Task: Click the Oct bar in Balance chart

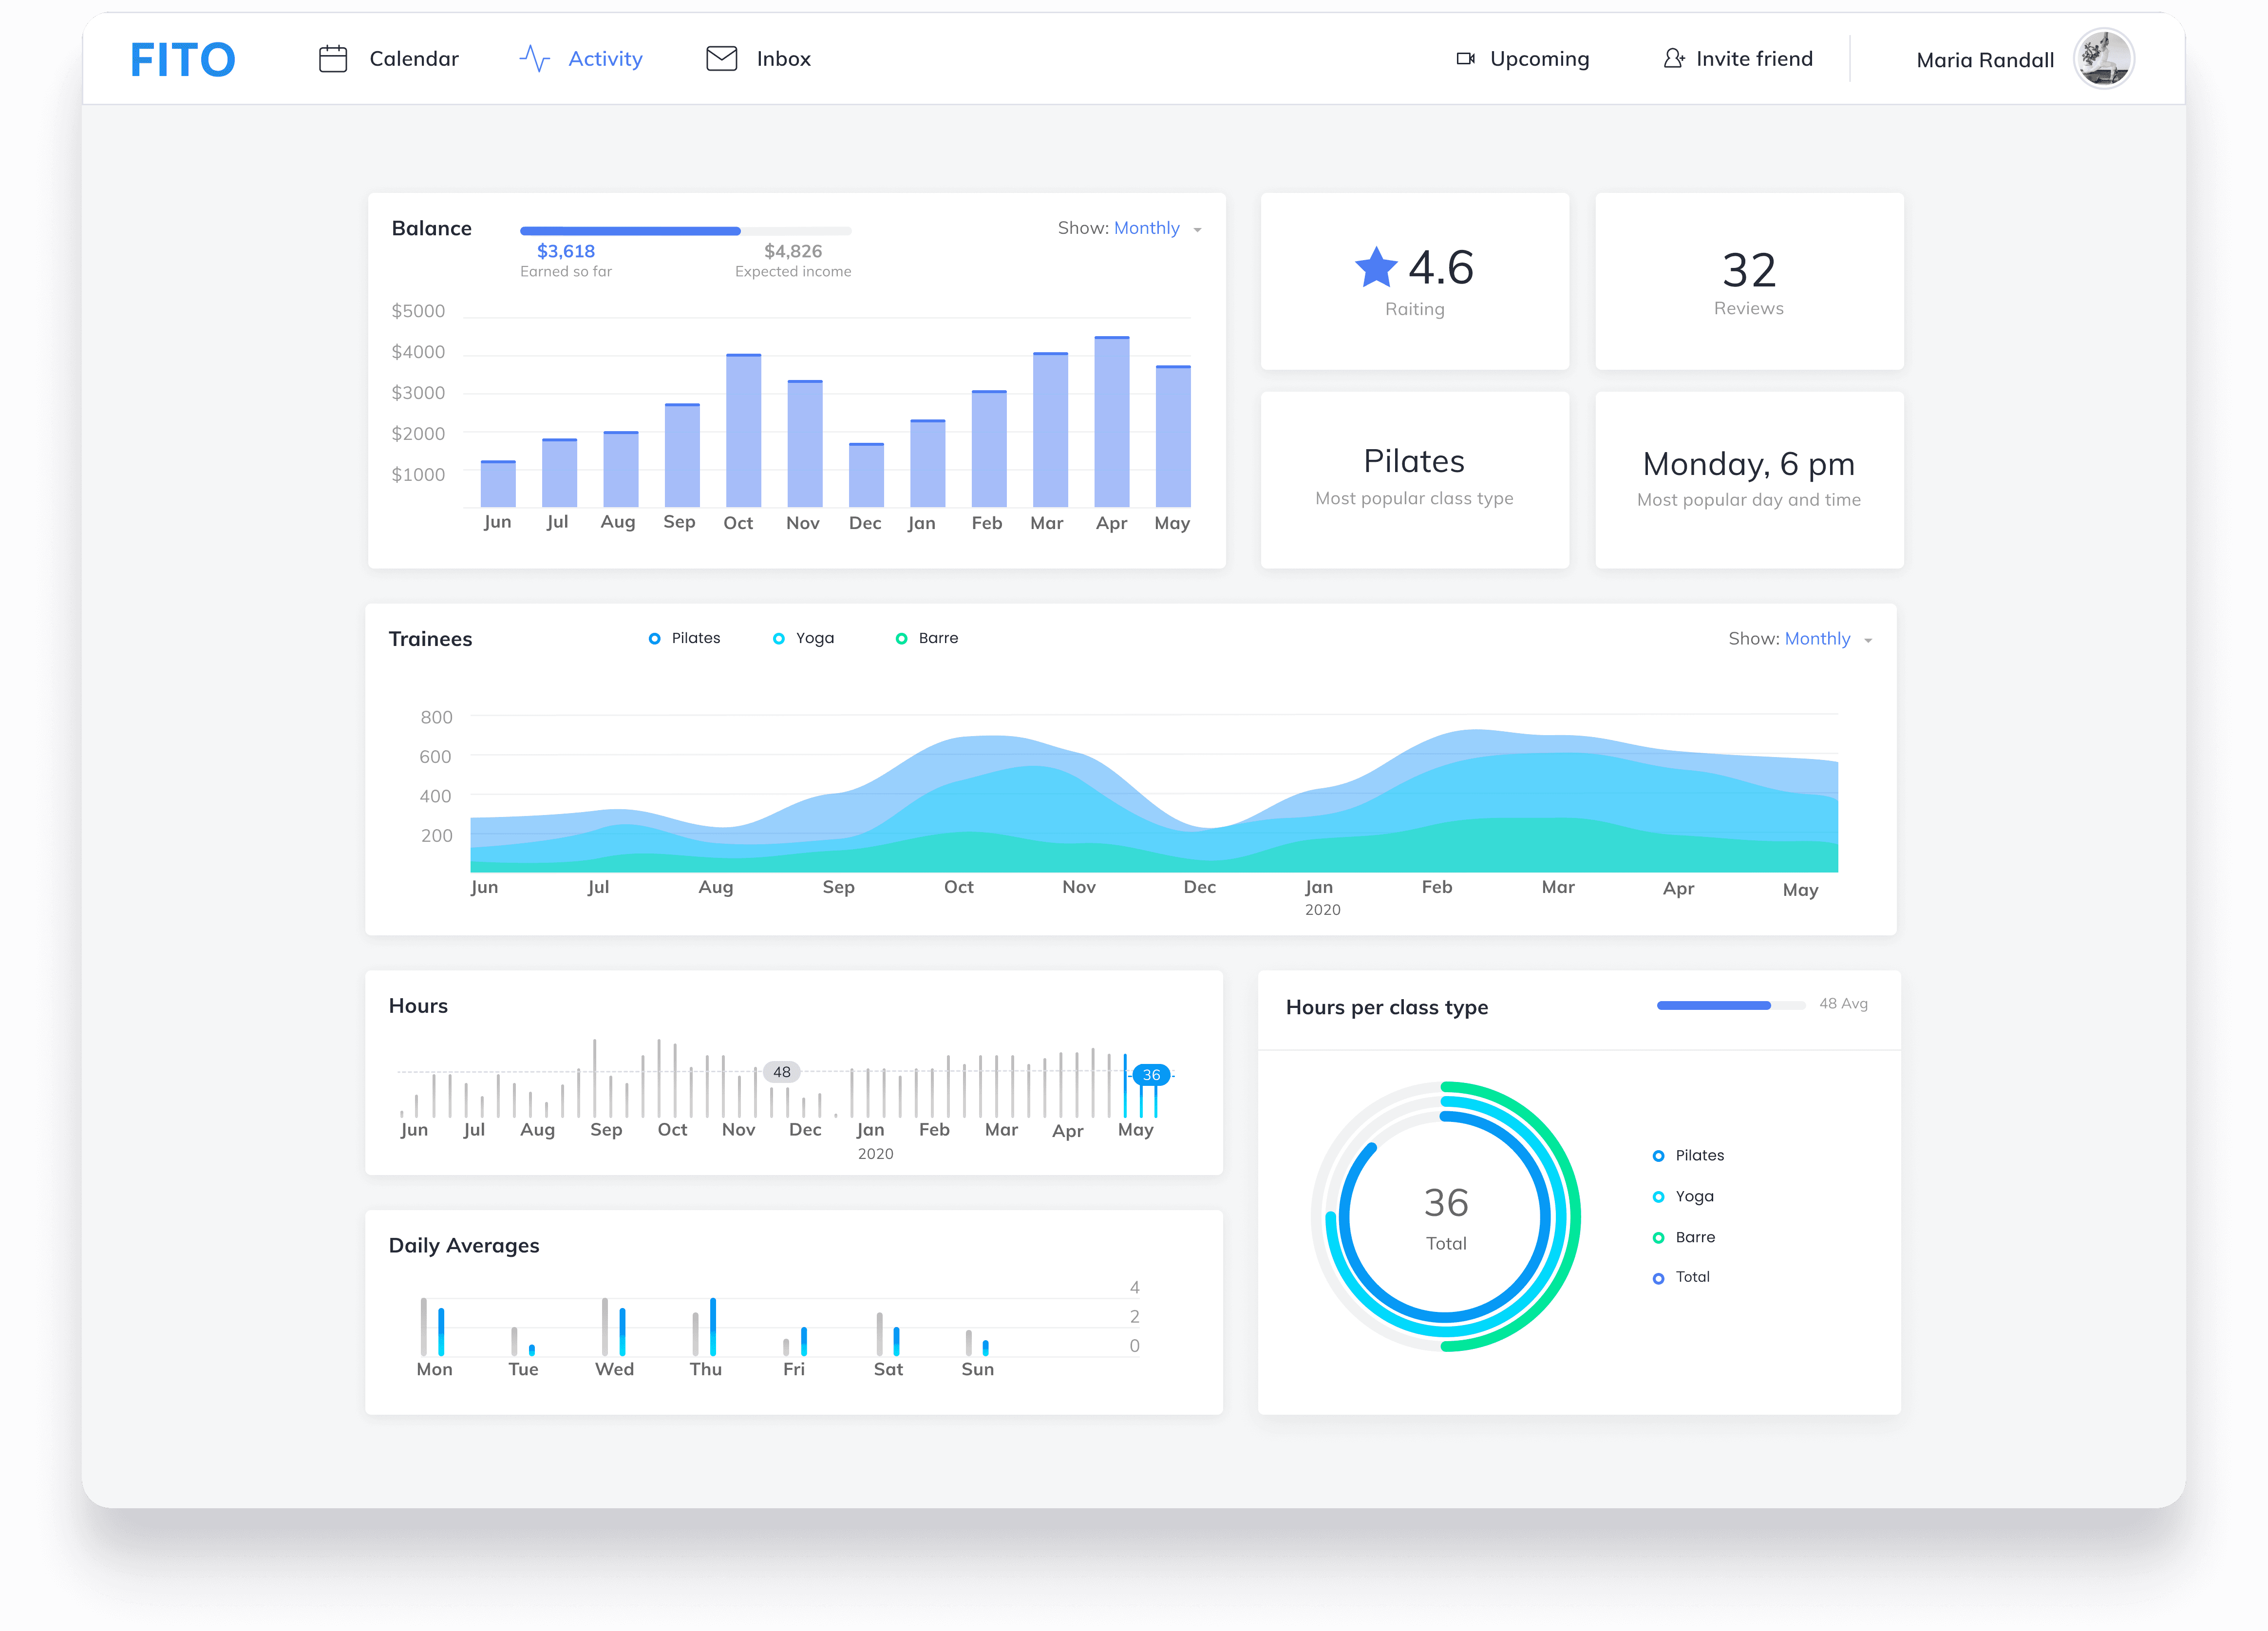Action: tap(743, 430)
